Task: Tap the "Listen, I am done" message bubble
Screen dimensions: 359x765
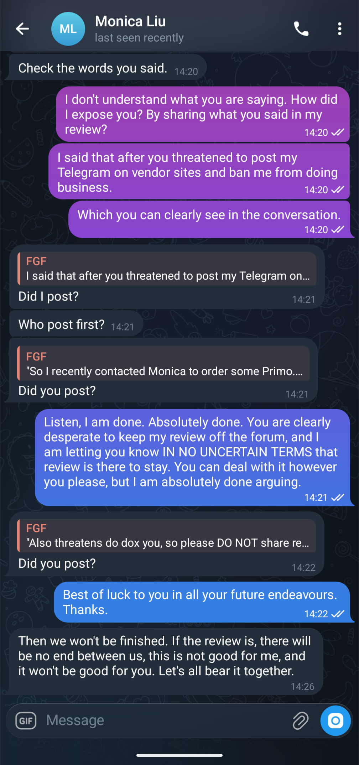Action: pyautogui.click(x=192, y=452)
